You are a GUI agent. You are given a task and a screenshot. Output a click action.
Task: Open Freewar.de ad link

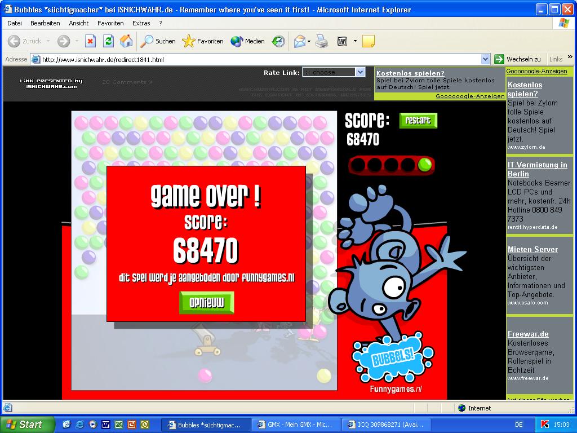pos(528,334)
